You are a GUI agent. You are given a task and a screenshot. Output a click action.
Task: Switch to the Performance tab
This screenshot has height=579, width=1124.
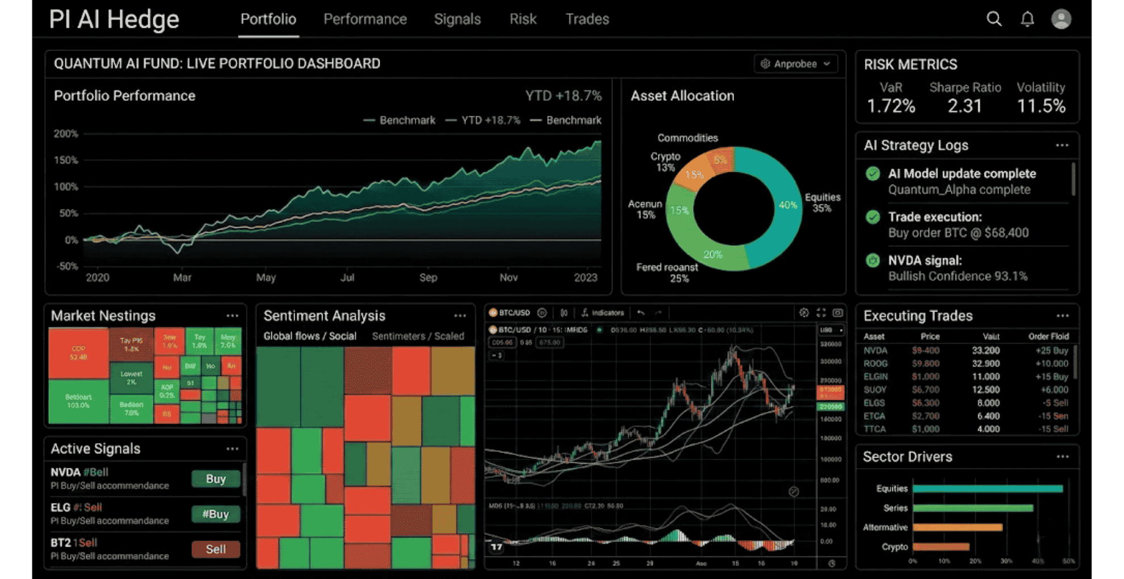point(365,19)
